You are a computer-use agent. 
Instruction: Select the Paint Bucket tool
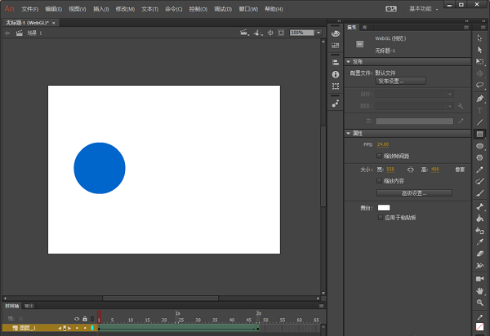pos(480,219)
